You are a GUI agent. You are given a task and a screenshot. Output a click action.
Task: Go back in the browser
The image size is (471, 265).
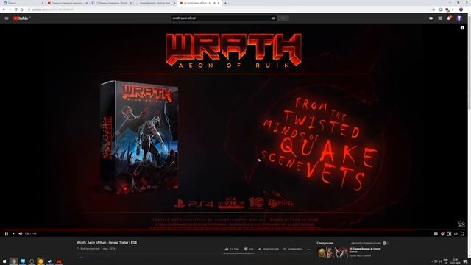click(x=4, y=10)
